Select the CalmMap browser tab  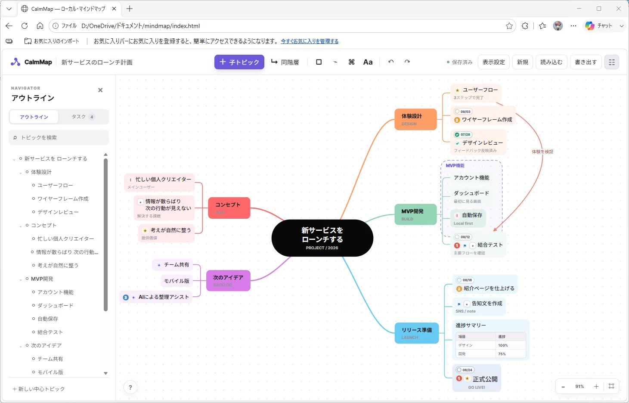click(69, 9)
